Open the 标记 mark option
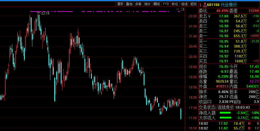 point(175,4)
